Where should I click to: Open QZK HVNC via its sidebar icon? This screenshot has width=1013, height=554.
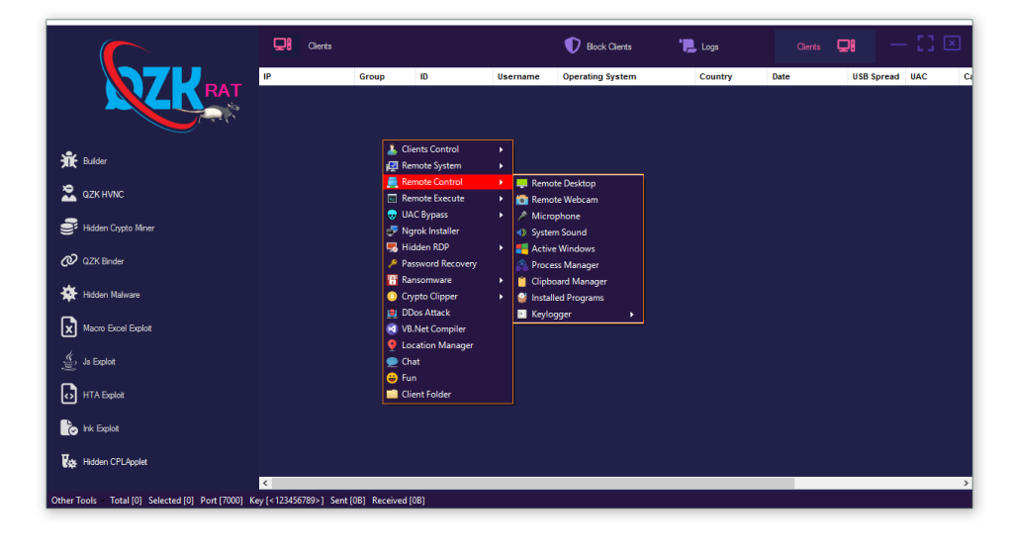point(68,194)
